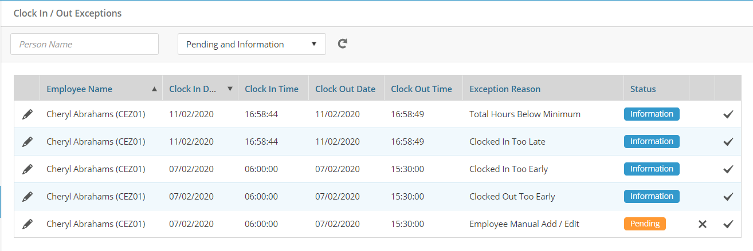Screen dimensions: 753x251
Task: Click the Exception Reason column header
Action: click(505, 89)
